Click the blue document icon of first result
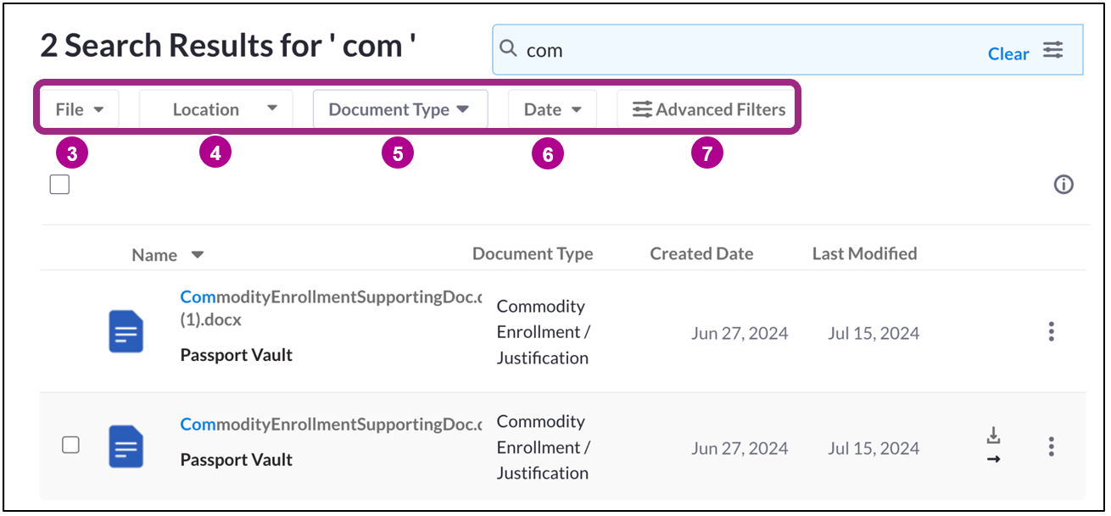The height and width of the screenshot is (516, 1111). 124,331
